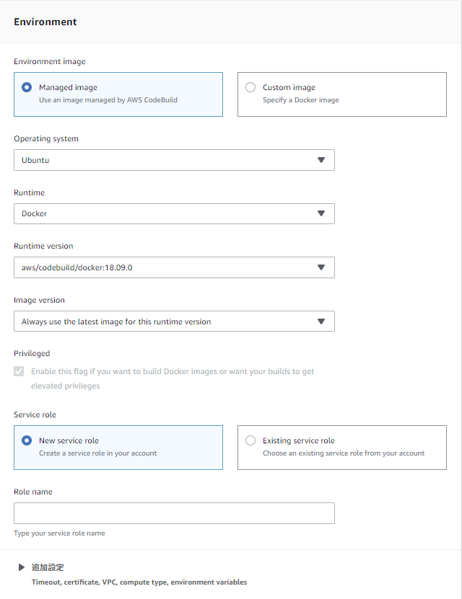Click the 追加設定 label text
The image size is (462, 599).
coord(48,567)
